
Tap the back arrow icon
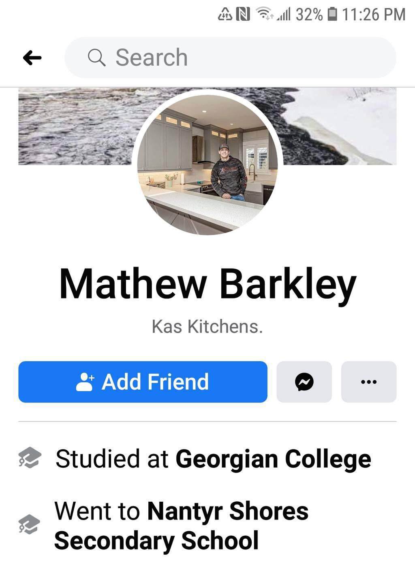click(32, 58)
